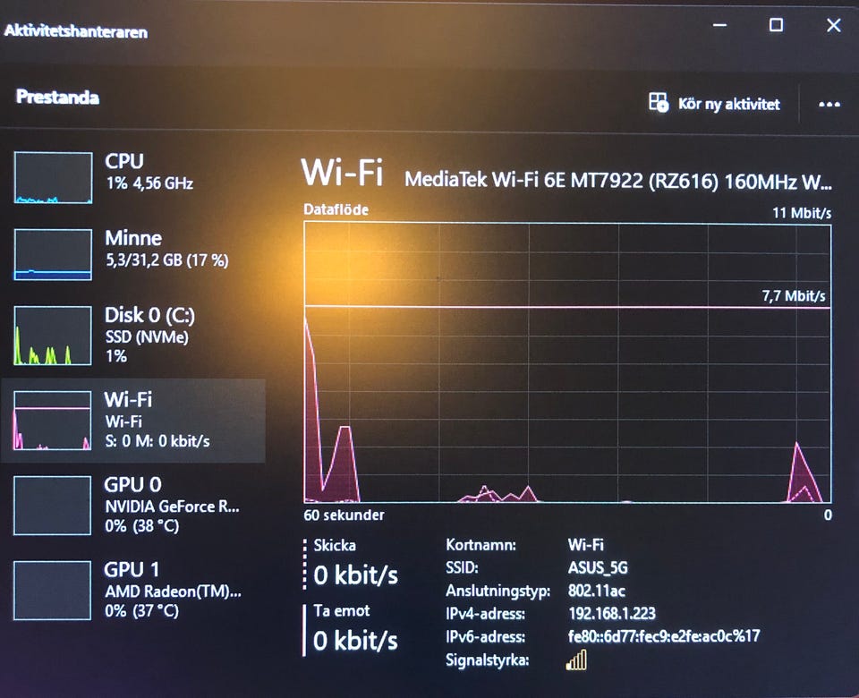Open the GPU 1 AMD Radeon entry
Viewport: 859px width, 698px height.
pyautogui.click(x=133, y=590)
